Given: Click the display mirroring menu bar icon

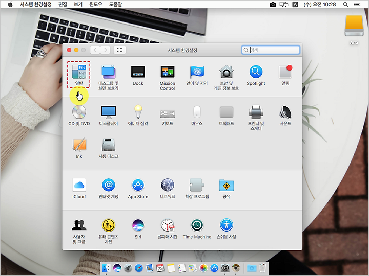Looking at the screenshot, I should click(284, 4).
